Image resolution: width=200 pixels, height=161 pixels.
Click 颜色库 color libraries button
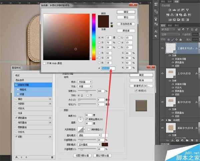pos(126,31)
